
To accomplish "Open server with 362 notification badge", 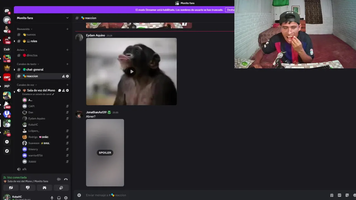I will pos(7,104).
